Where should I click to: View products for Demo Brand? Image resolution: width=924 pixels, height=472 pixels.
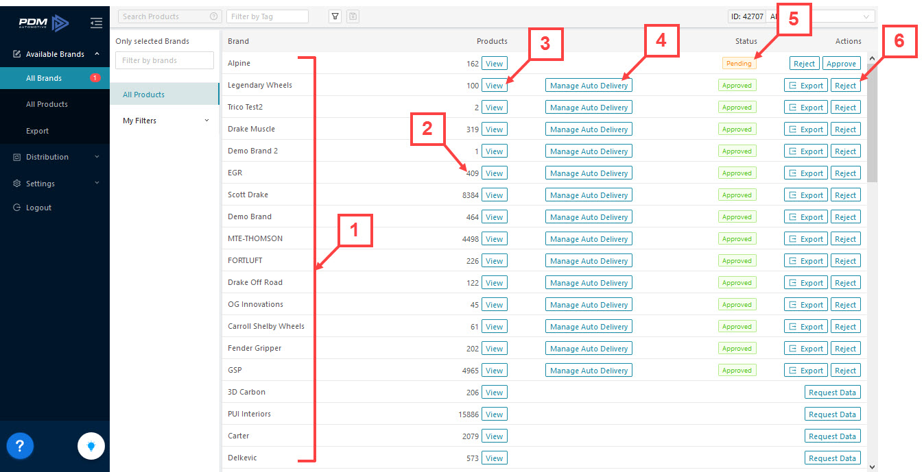tap(494, 217)
